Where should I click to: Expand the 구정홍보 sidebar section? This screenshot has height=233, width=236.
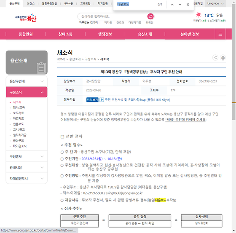[x=27, y=157]
